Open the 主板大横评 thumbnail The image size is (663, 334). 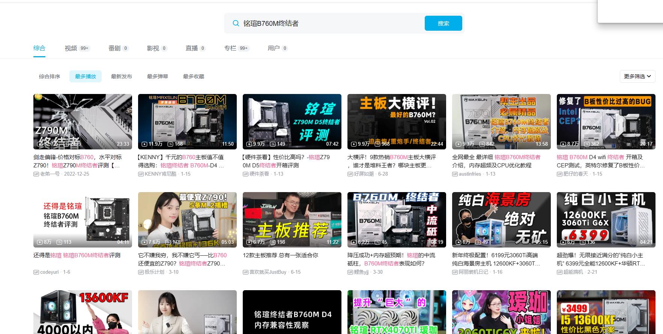click(x=397, y=122)
